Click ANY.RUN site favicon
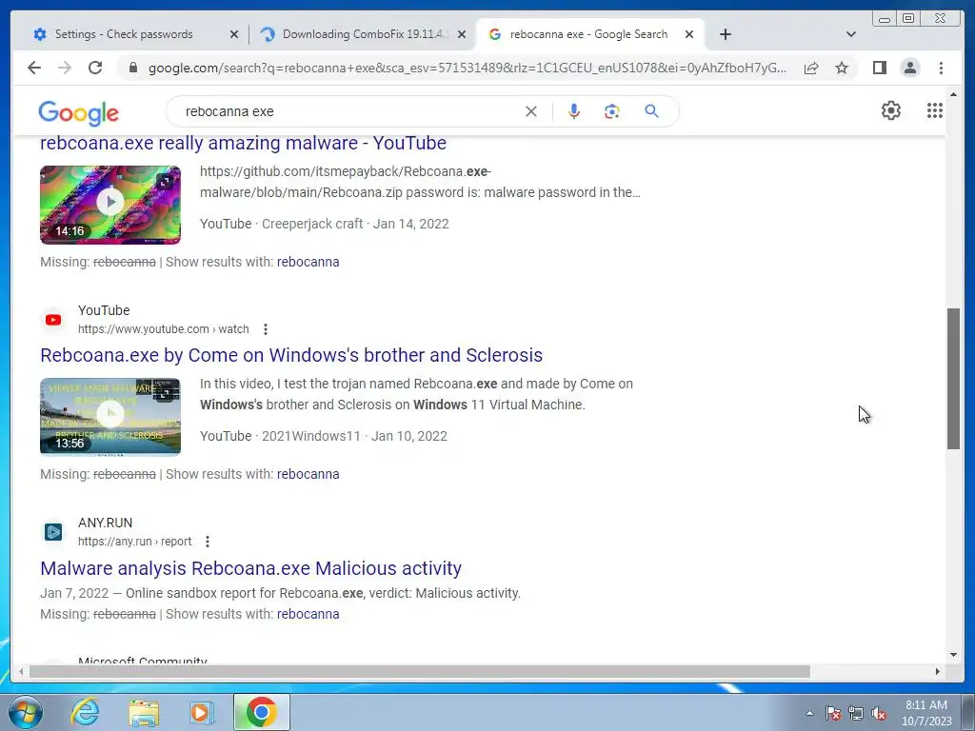 click(x=53, y=532)
